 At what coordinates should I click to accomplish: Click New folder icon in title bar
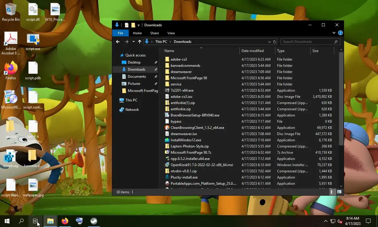(x=133, y=25)
